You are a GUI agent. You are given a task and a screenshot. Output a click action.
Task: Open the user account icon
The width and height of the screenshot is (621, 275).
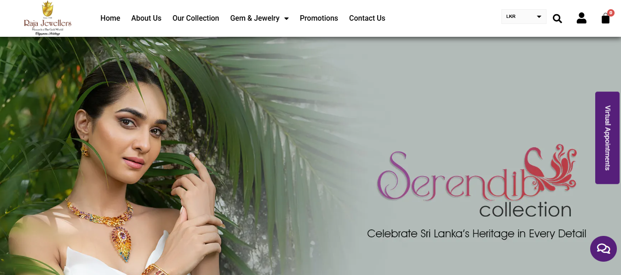[x=581, y=18]
